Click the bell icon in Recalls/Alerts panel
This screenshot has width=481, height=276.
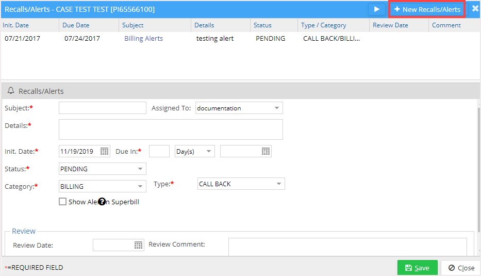click(11, 91)
